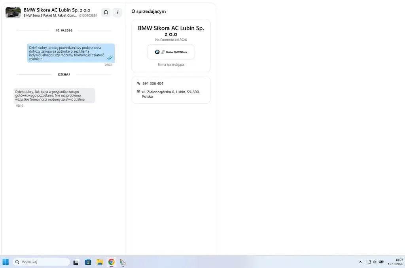Open the volume control in system tray
Image resolution: width=405 pixels, height=268 pixels.
(x=375, y=262)
